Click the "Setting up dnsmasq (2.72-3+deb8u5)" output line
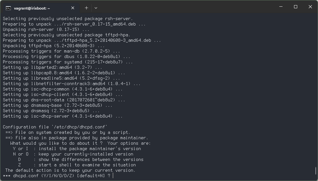This screenshot has width=318, height=181. 51,111
